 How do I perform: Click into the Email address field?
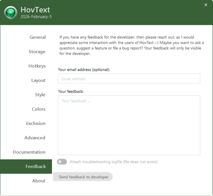129,79
